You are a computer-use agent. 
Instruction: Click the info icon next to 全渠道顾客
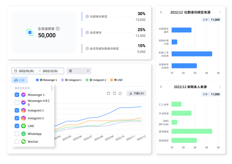pyautogui.click(x=58, y=28)
